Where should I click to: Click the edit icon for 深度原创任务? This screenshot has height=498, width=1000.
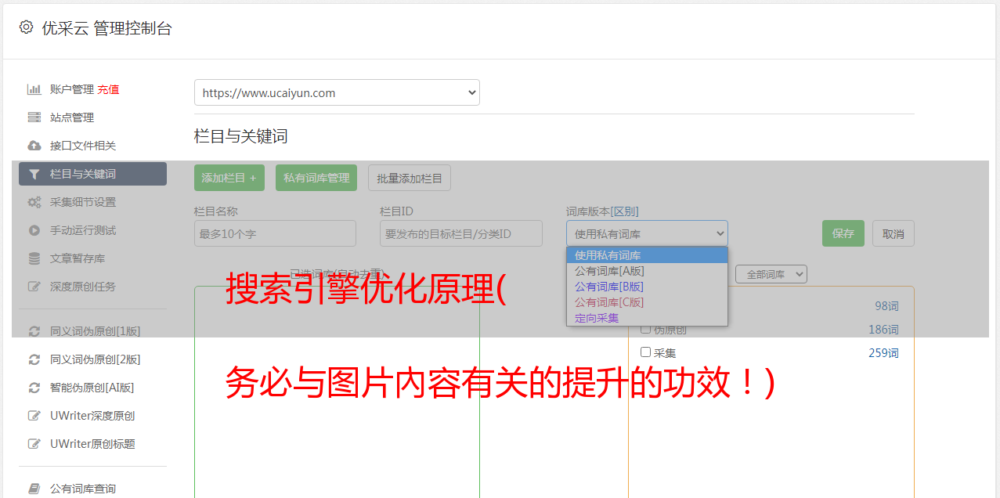point(34,287)
